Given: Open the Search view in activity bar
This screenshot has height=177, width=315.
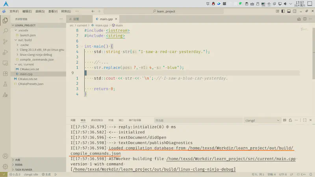Looking at the screenshot, I should pyautogui.click(x=5, y=31).
